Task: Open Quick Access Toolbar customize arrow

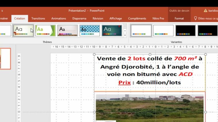Action: 2,11
